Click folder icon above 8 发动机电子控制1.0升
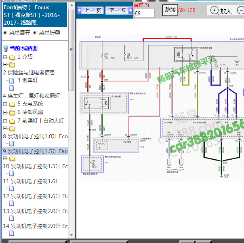Image resolution: width=244 pixels, height=243 pixels. (x=12, y=129)
